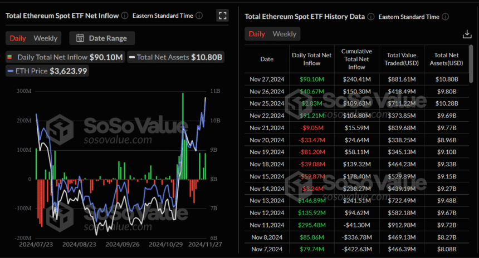The width and height of the screenshot is (479, 258).
Task: Click the $10.28B net assets cell
Action: coord(447,103)
